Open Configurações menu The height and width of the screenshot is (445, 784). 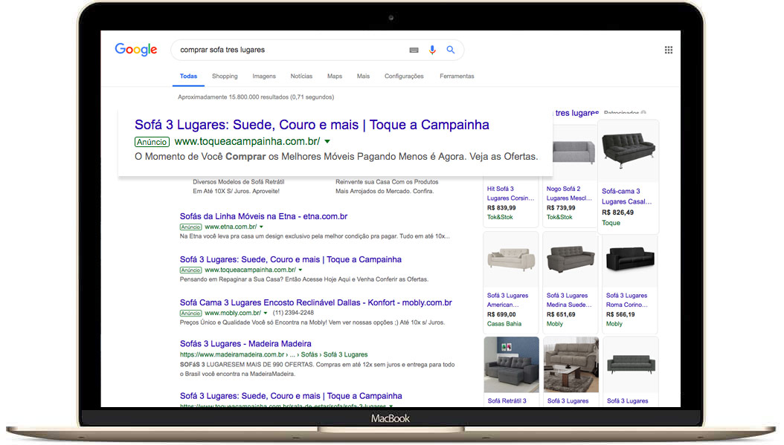(x=404, y=77)
